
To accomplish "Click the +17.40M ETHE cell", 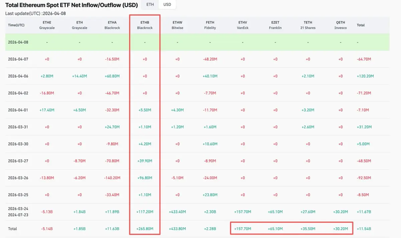I will [47, 110].
